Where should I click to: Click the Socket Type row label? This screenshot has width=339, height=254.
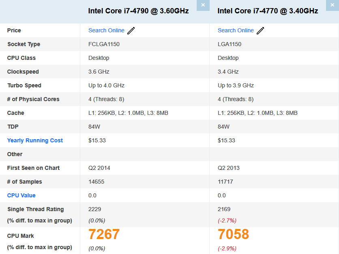point(24,44)
